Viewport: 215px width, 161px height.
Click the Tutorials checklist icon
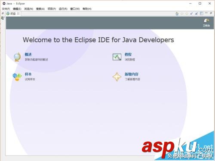coord(117,57)
